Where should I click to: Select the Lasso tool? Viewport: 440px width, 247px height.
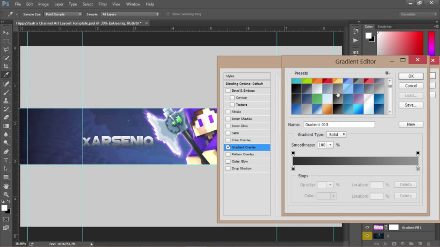click(6, 49)
